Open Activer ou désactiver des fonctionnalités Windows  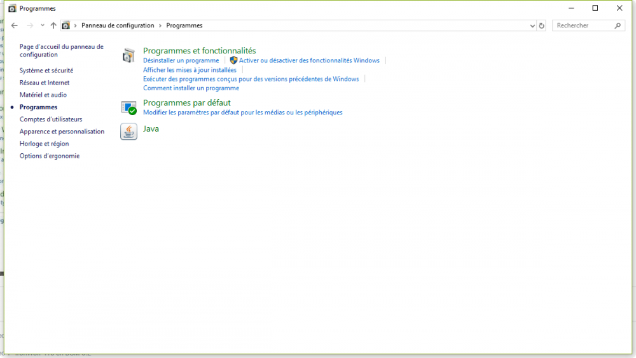tap(309, 60)
